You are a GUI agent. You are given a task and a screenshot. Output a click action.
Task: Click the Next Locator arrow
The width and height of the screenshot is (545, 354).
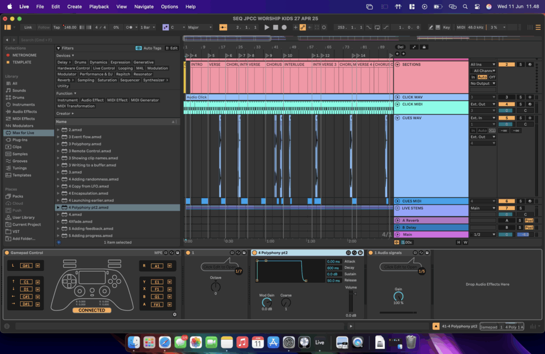coord(403,54)
